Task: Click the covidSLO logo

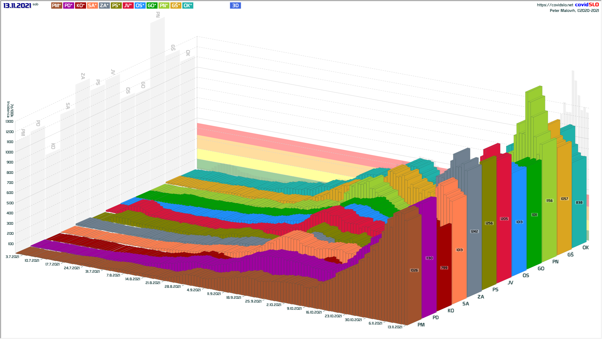Action: pos(587,5)
